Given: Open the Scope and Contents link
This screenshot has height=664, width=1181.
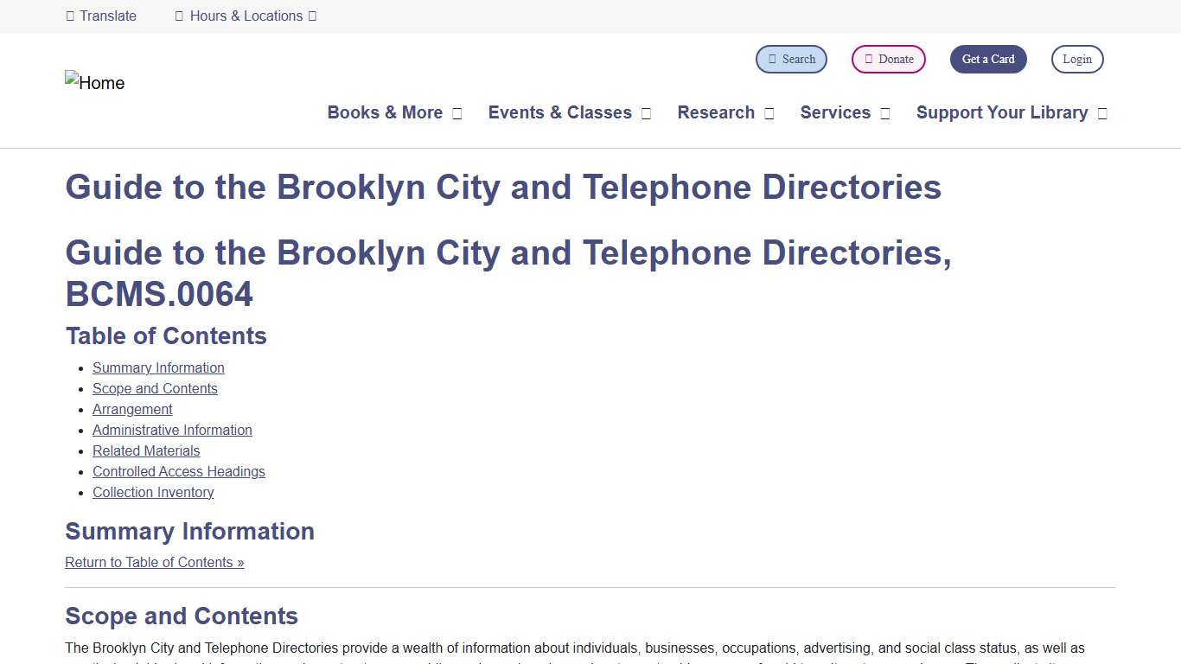Looking at the screenshot, I should (x=155, y=388).
